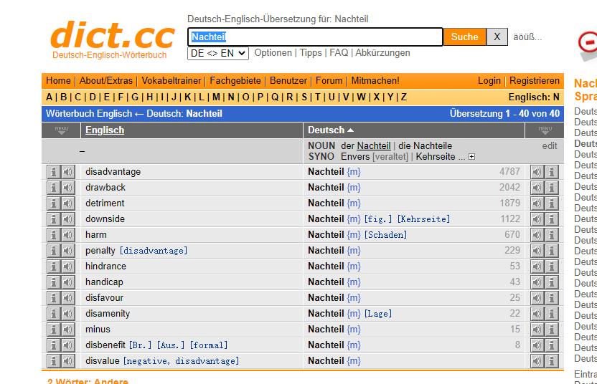The image size is (597, 384).
Task: Browse letter A in alphabet index
Action: click(x=49, y=97)
